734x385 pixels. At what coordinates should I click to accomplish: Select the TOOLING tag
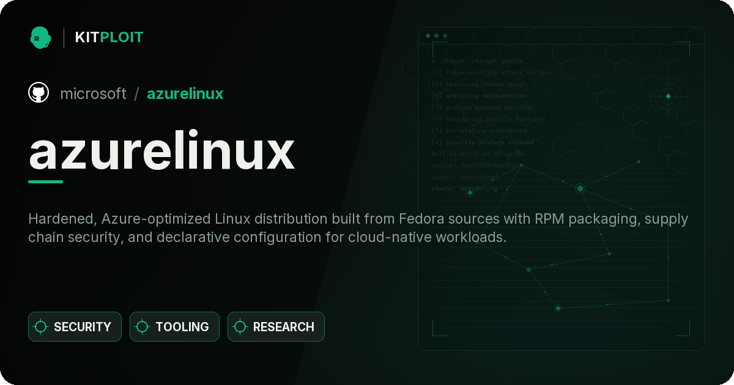(174, 327)
